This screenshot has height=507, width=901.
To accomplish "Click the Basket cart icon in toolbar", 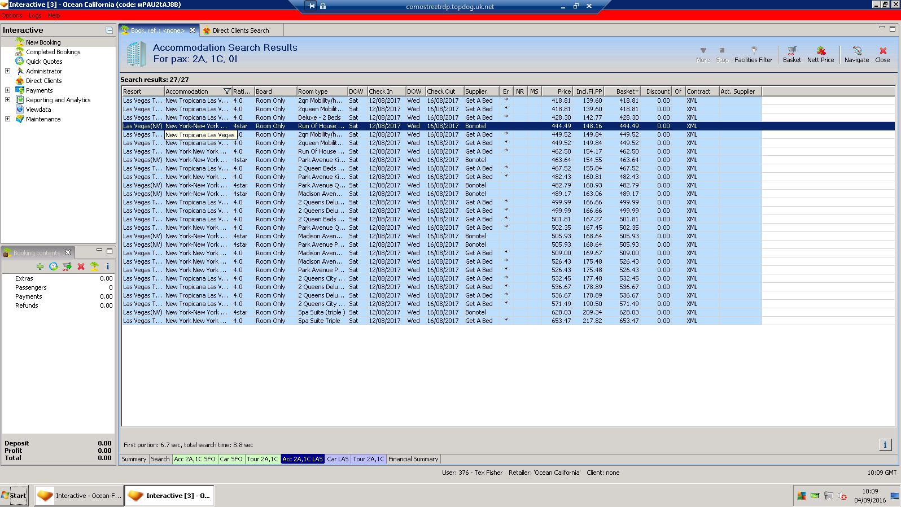I will 791,54.
